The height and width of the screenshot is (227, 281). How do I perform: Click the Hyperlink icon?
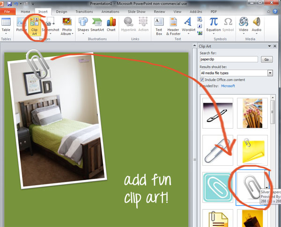pos(128,25)
